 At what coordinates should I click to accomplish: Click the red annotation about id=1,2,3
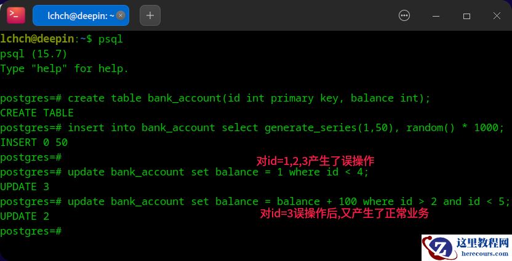(315, 161)
